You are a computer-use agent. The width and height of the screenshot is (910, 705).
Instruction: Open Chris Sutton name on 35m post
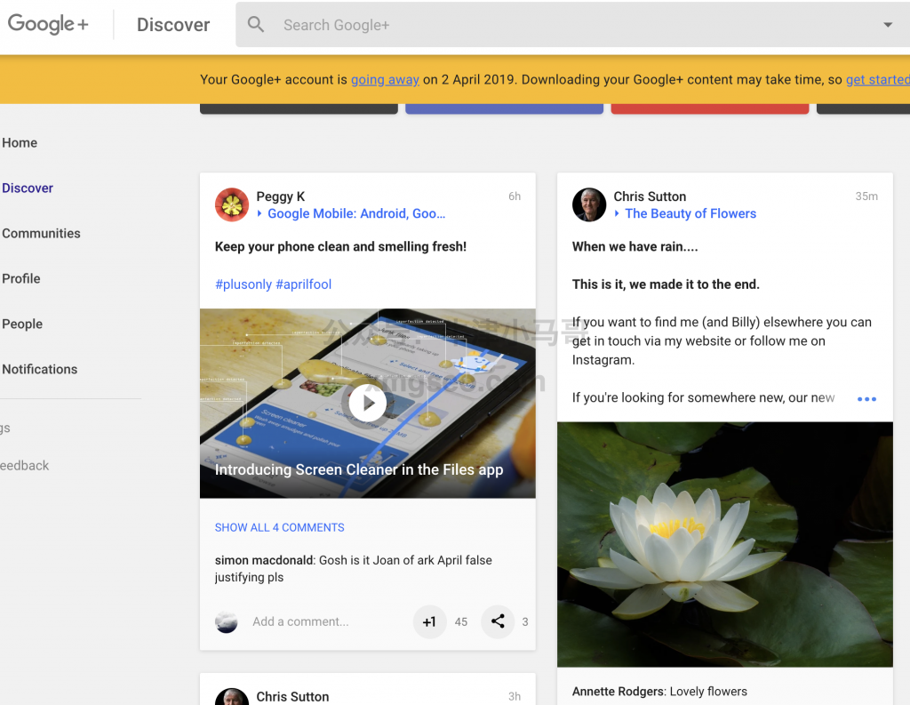pyautogui.click(x=650, y=196)
